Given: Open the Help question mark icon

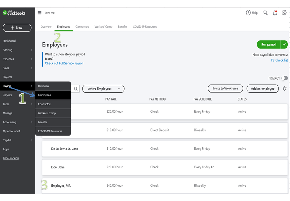Looking at the screenshot, I should 248,13.
